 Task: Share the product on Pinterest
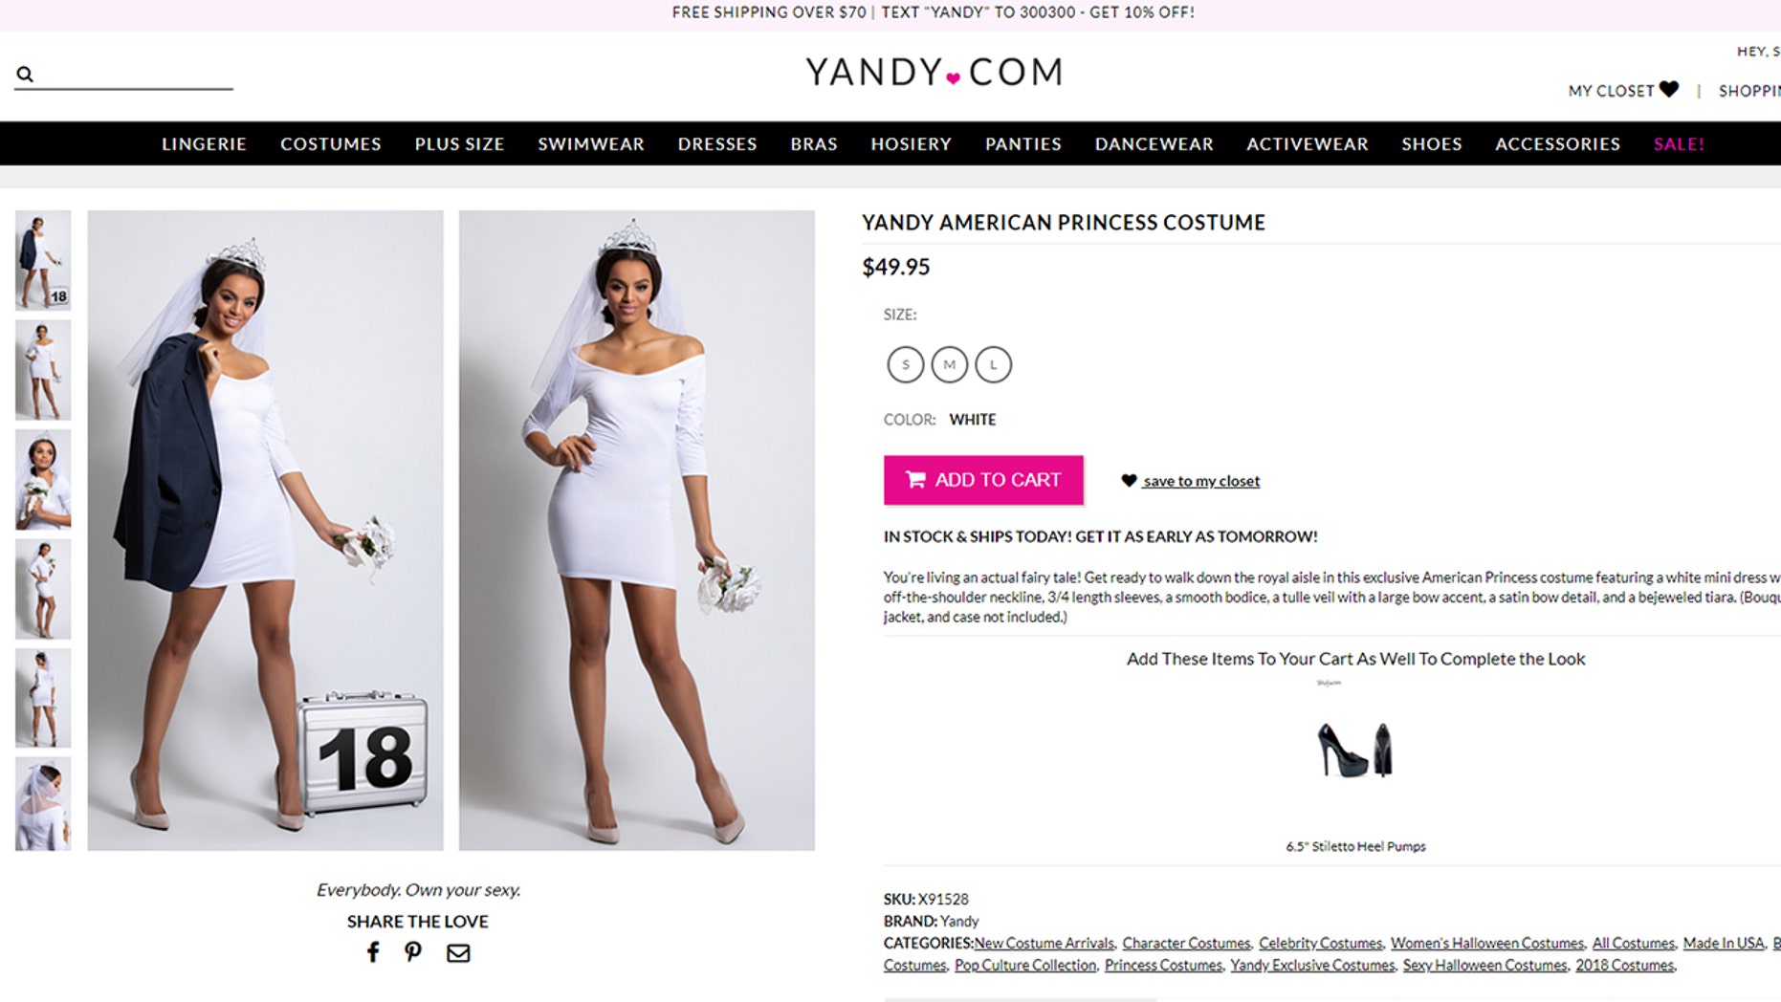tap(413, 952)
